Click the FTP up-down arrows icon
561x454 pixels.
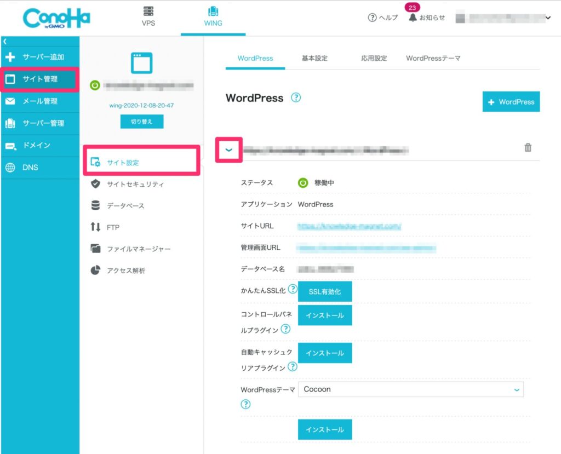coord(95,227)
